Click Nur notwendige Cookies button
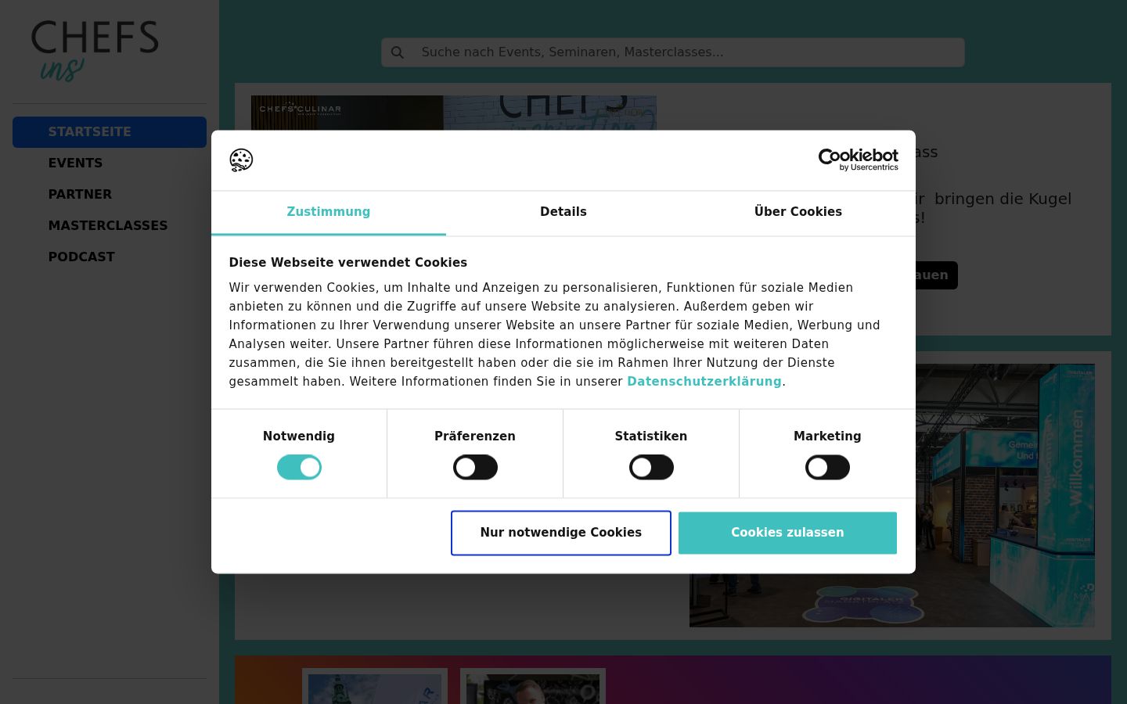Viewport: 1127px width, 704px height. (561, 533)
